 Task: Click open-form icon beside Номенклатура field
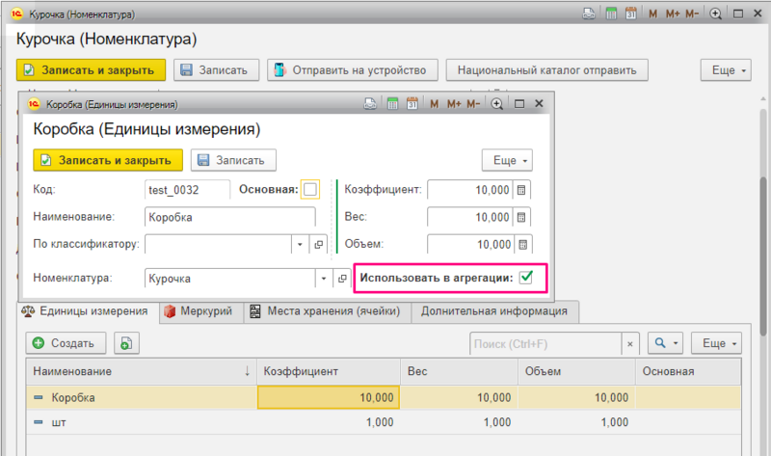(x=342, y=279)
